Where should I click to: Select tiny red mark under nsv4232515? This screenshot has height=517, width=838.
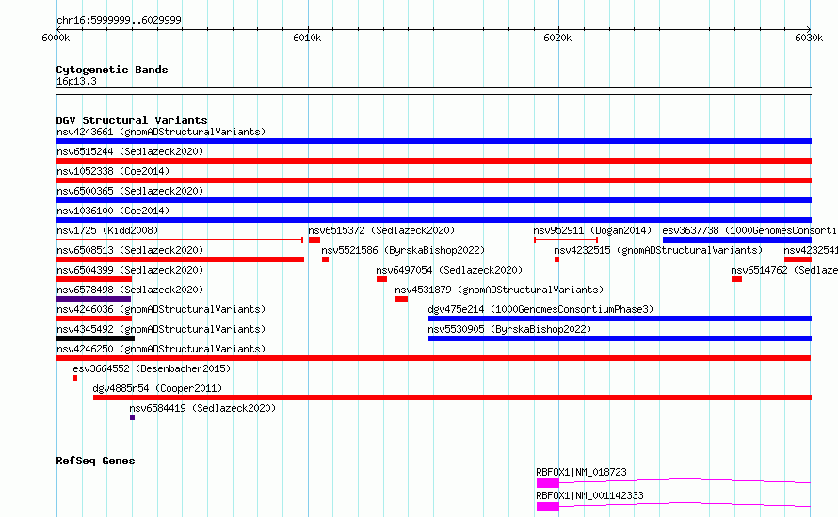[556, 259]
